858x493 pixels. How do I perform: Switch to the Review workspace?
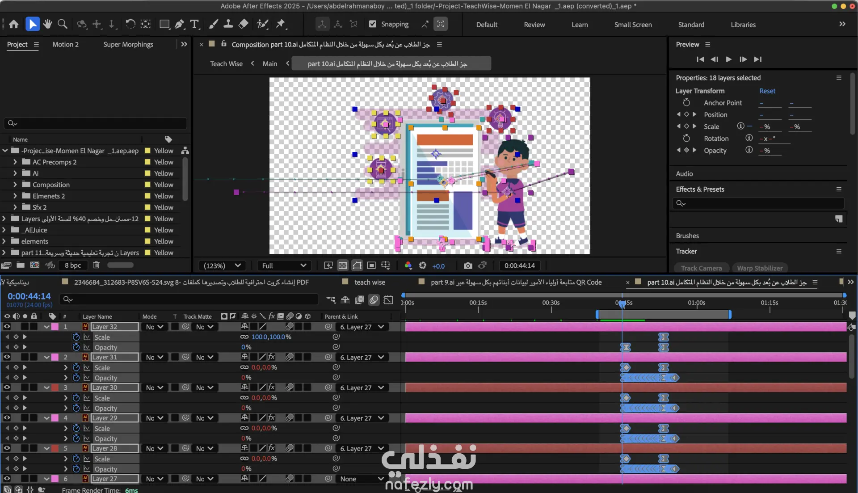[x=534, y=25]
